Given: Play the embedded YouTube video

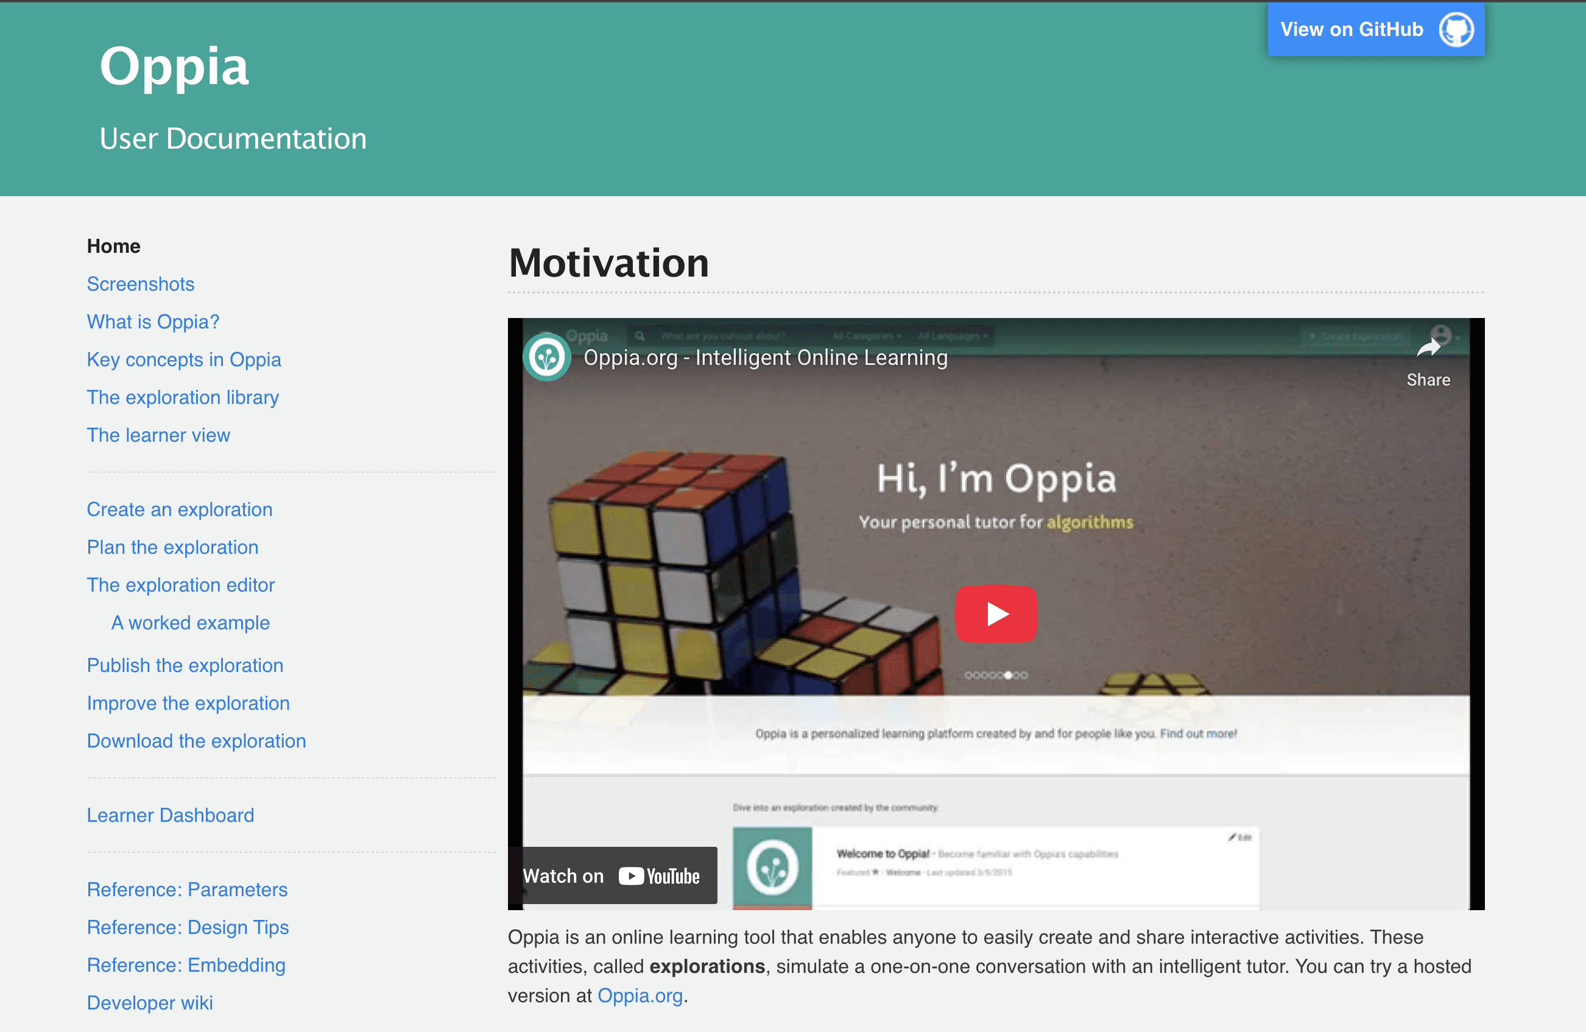Looking at the screenshot, I should click(996, 613).
